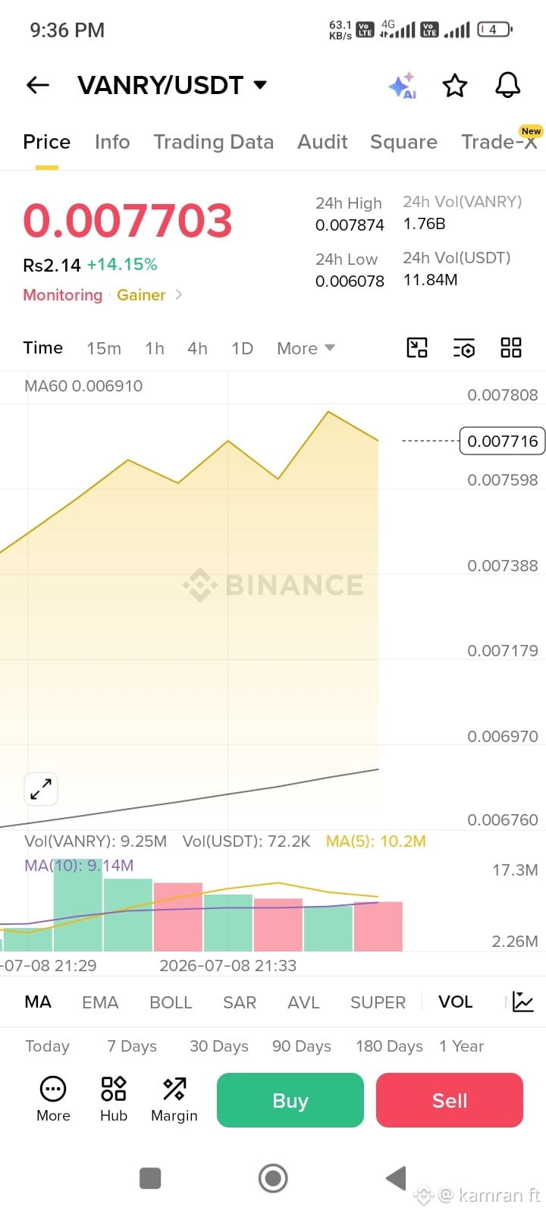Tap the red Sell button
The width and height of the screenshot is (546, 1214).
[450, 1100]
